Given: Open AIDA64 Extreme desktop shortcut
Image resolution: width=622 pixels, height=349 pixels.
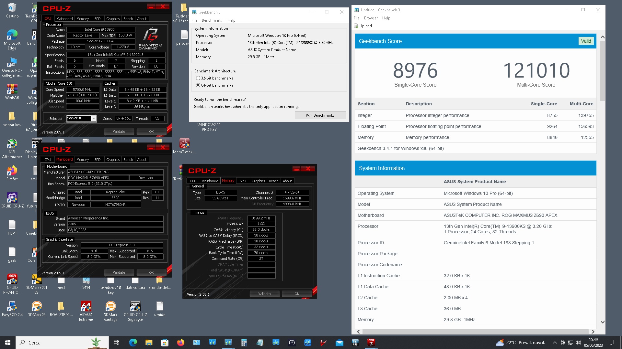Looking at the screenshot, I should (x=86, y=311).
